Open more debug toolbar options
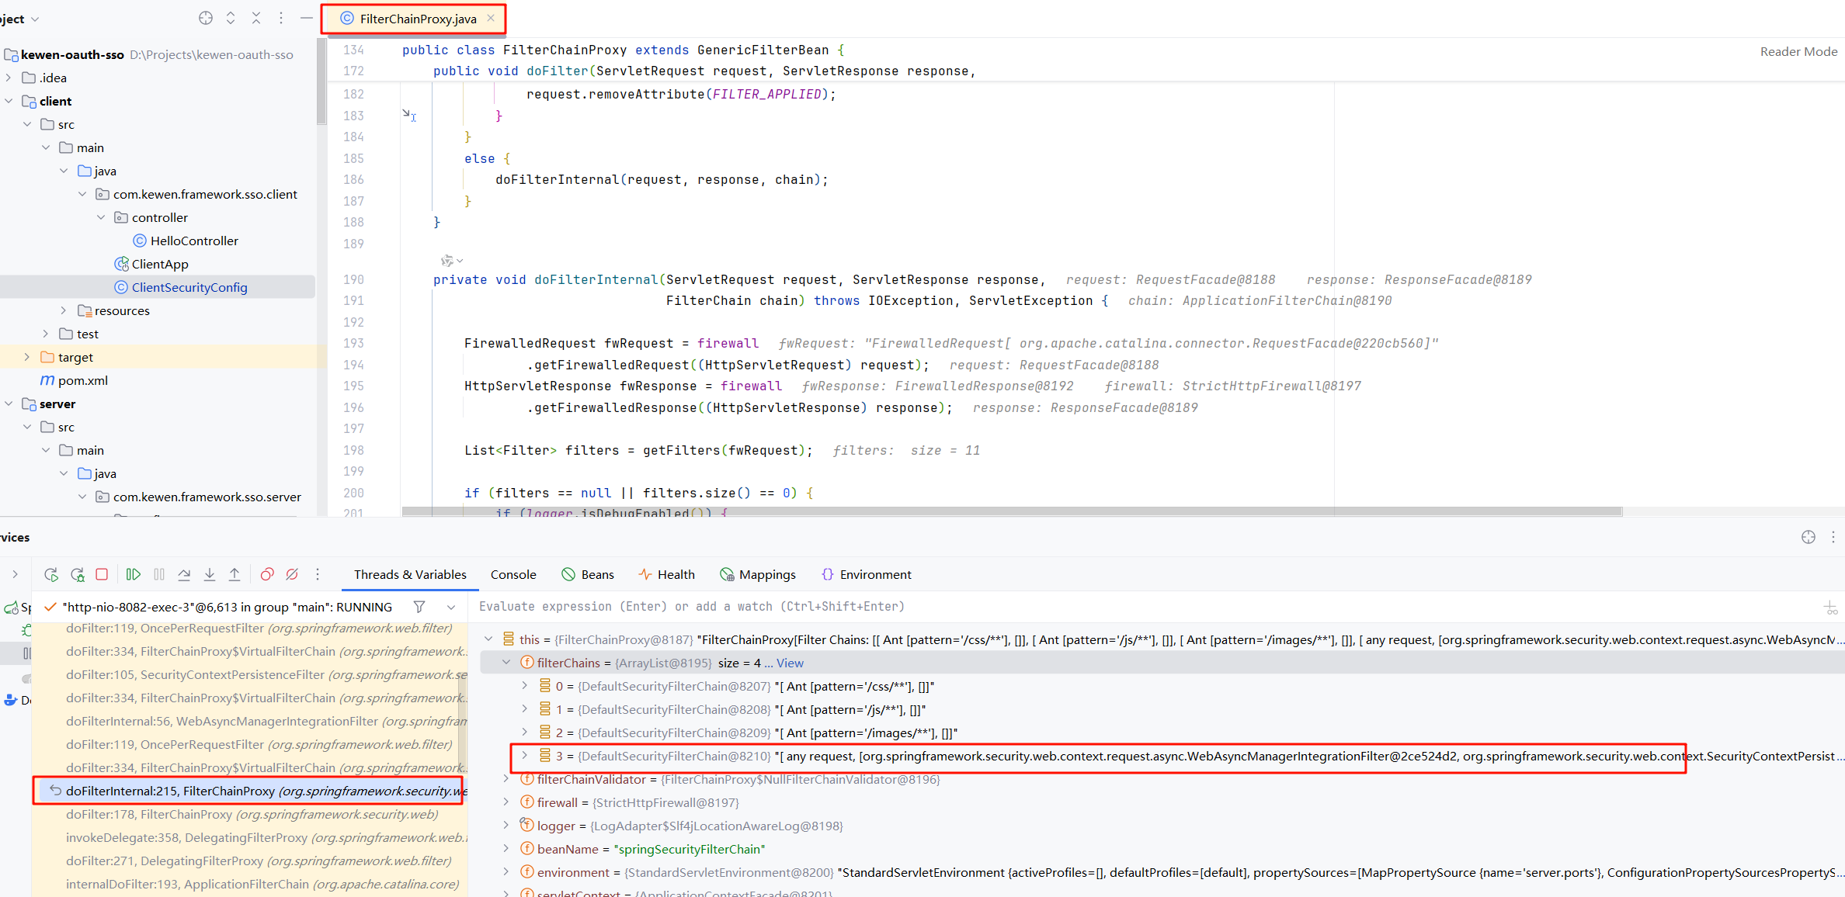1845x897 pixels. pos(318,574)
